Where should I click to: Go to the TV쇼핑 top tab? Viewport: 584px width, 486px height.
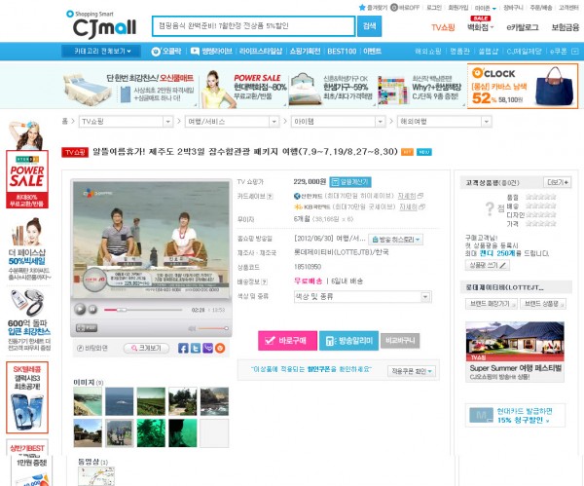pyautogui.click(x=443, y=27)
